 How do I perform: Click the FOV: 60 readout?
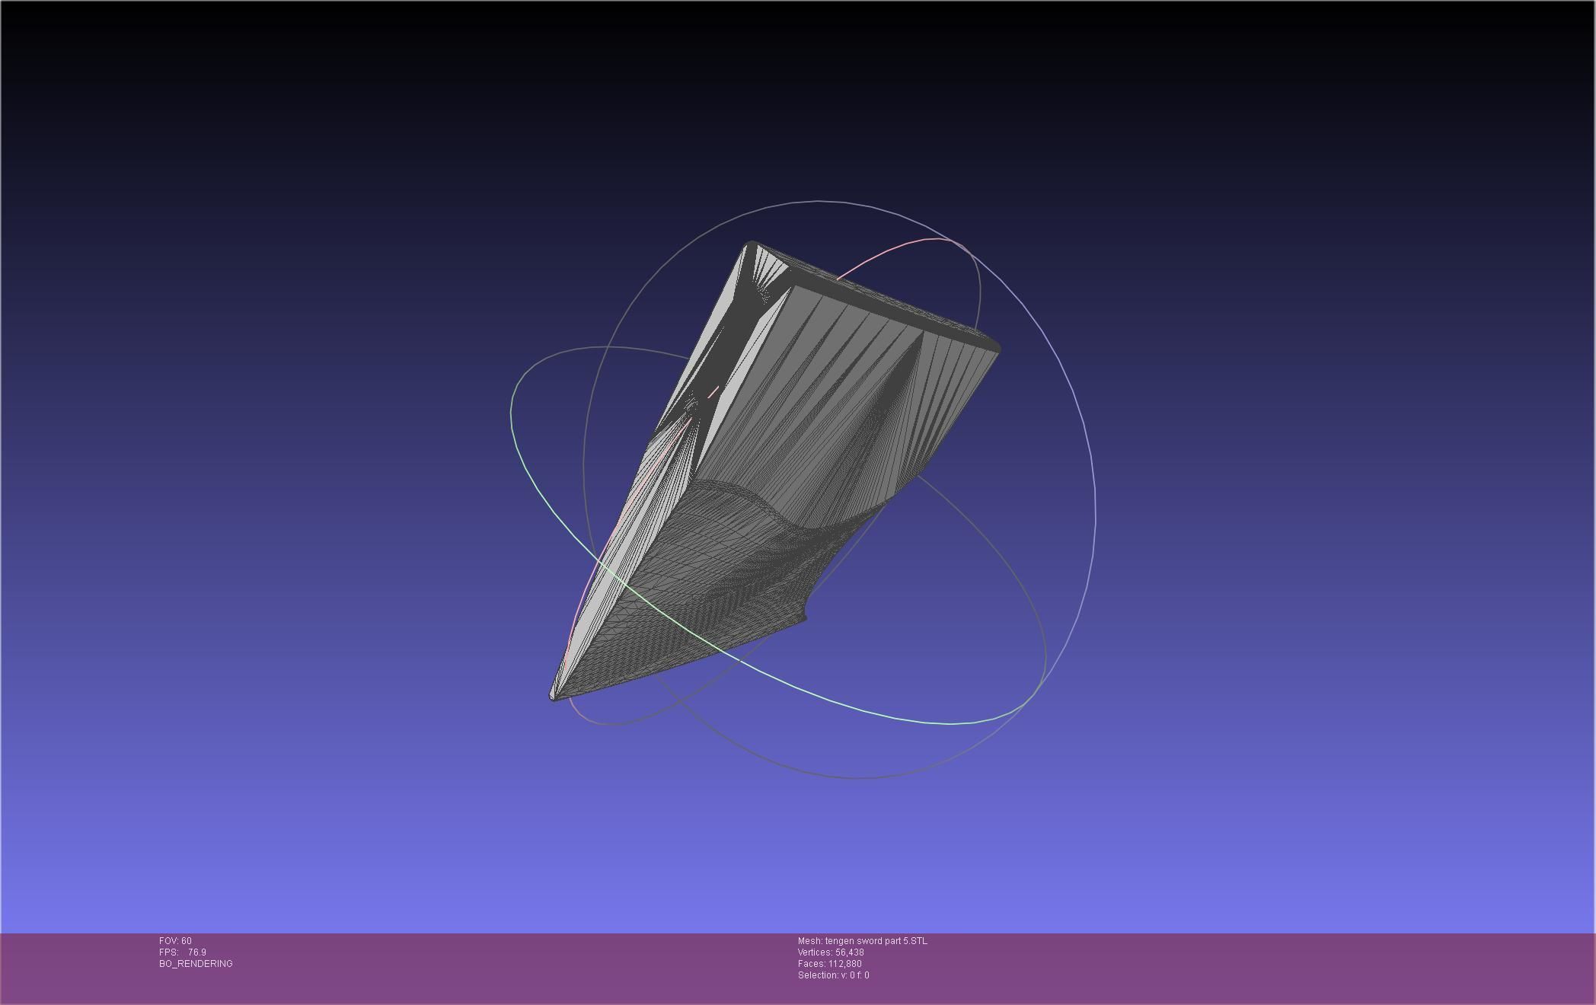[175, 941]
